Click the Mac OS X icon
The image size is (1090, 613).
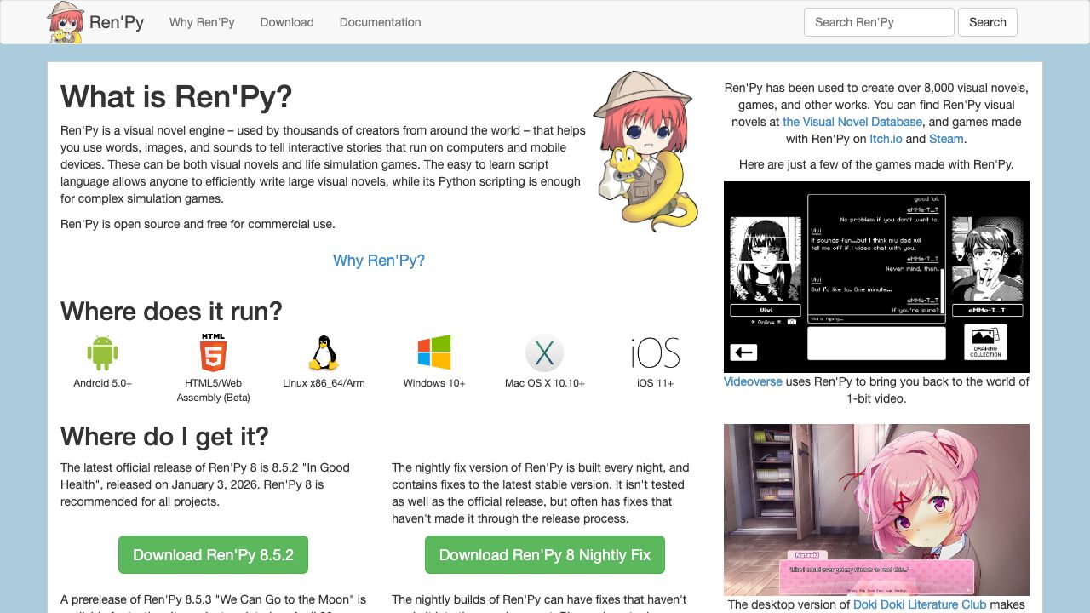pyautogui.click(x=545, y=352)
